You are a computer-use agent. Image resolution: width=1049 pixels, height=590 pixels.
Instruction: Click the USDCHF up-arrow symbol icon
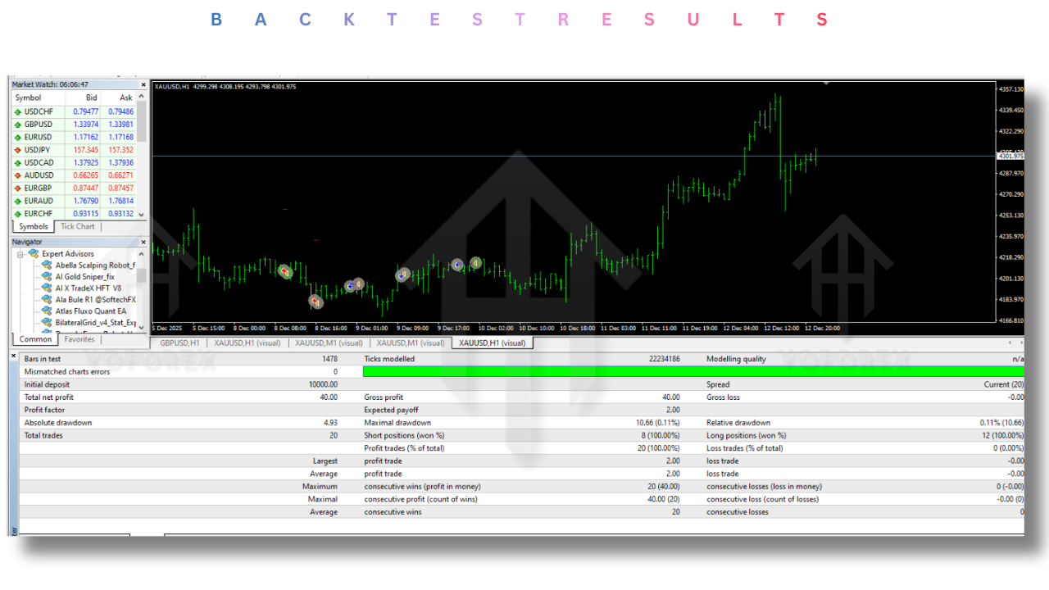click(18, 111)
